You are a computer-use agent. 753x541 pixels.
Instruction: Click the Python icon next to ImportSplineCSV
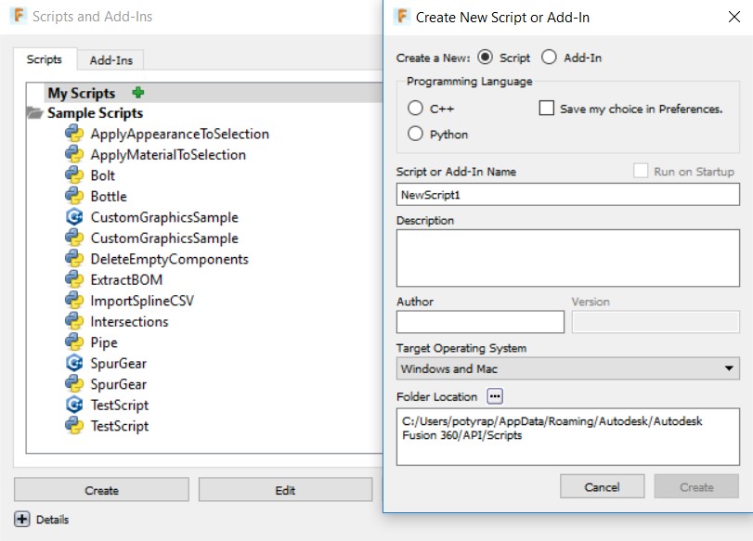coord(74,301)
